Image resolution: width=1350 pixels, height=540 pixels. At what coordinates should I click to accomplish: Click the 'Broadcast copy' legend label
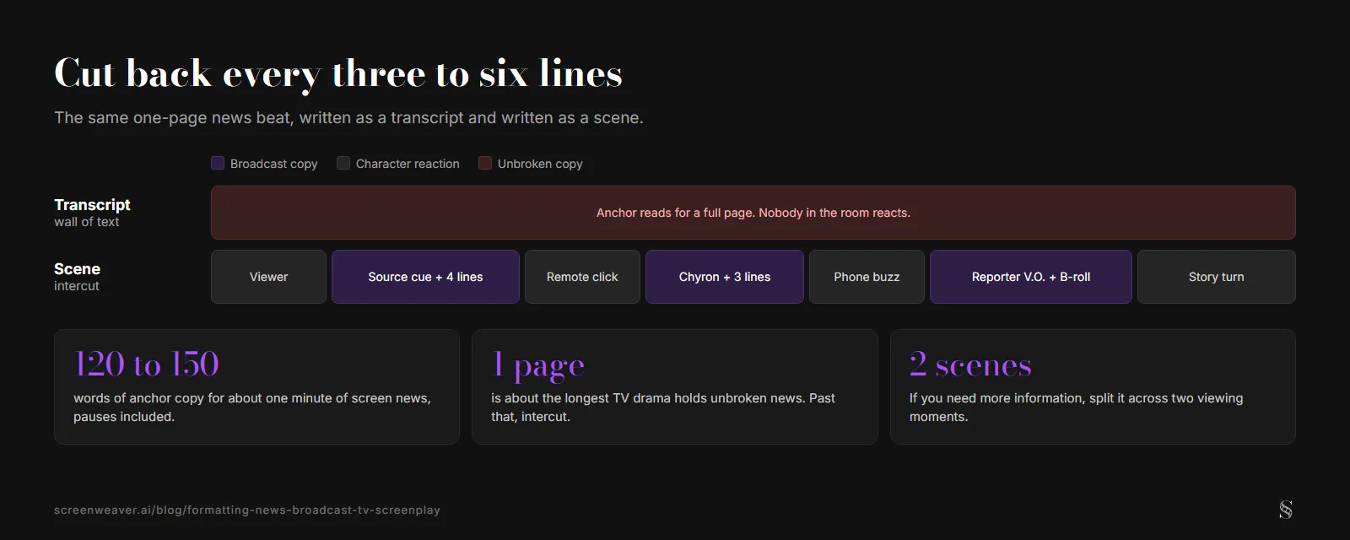tap(274, 164)
